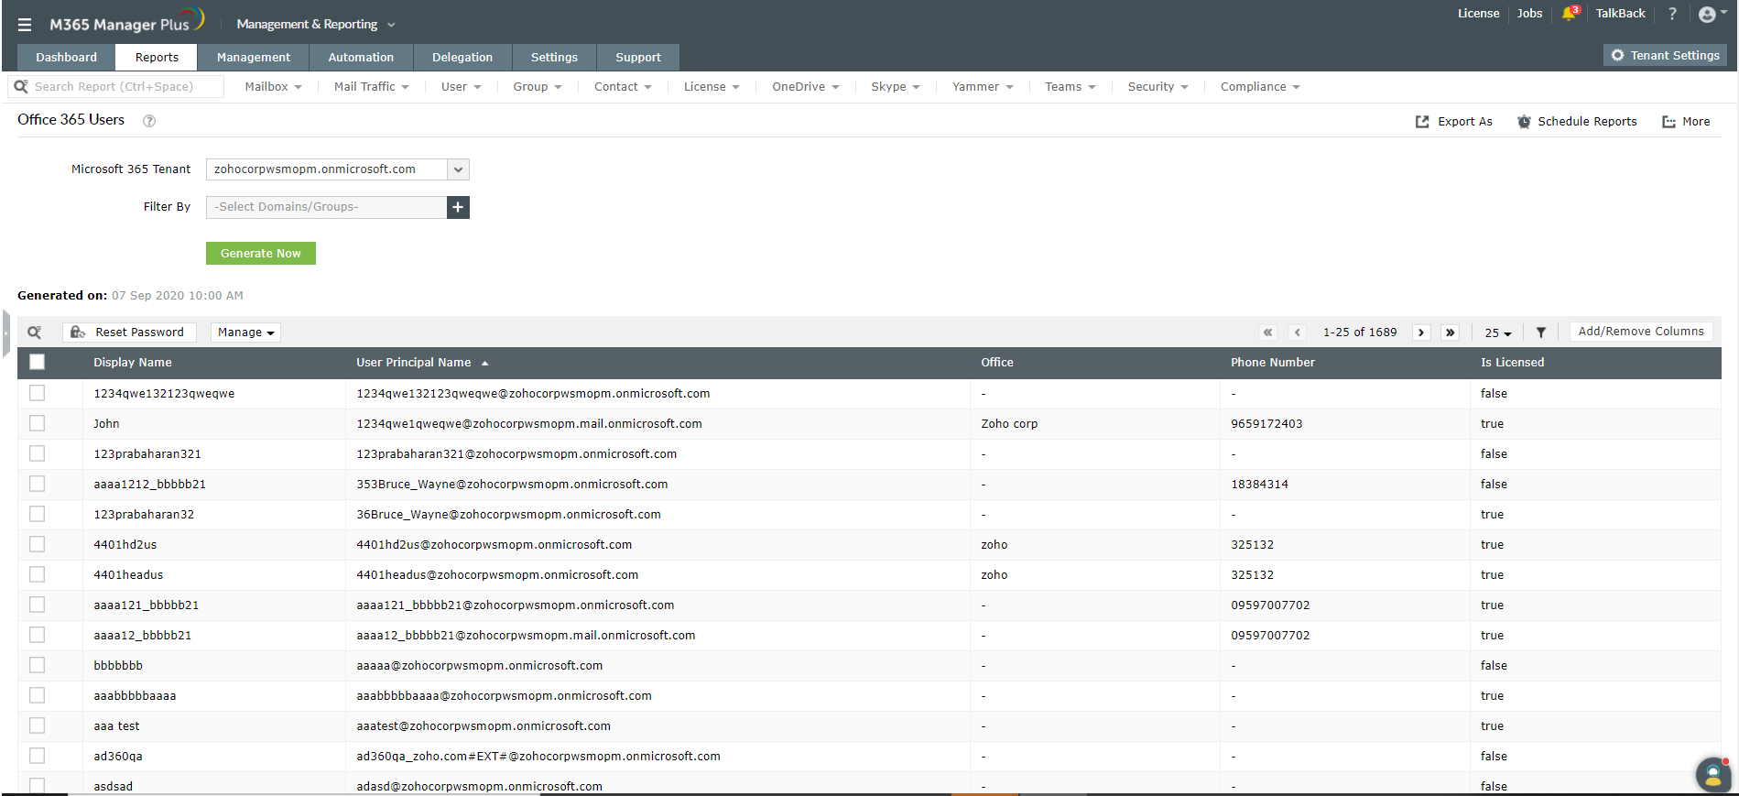This screenshot has width=1739, height=796.
Task: Switch to the Reports tab
Action: (157, 58)
